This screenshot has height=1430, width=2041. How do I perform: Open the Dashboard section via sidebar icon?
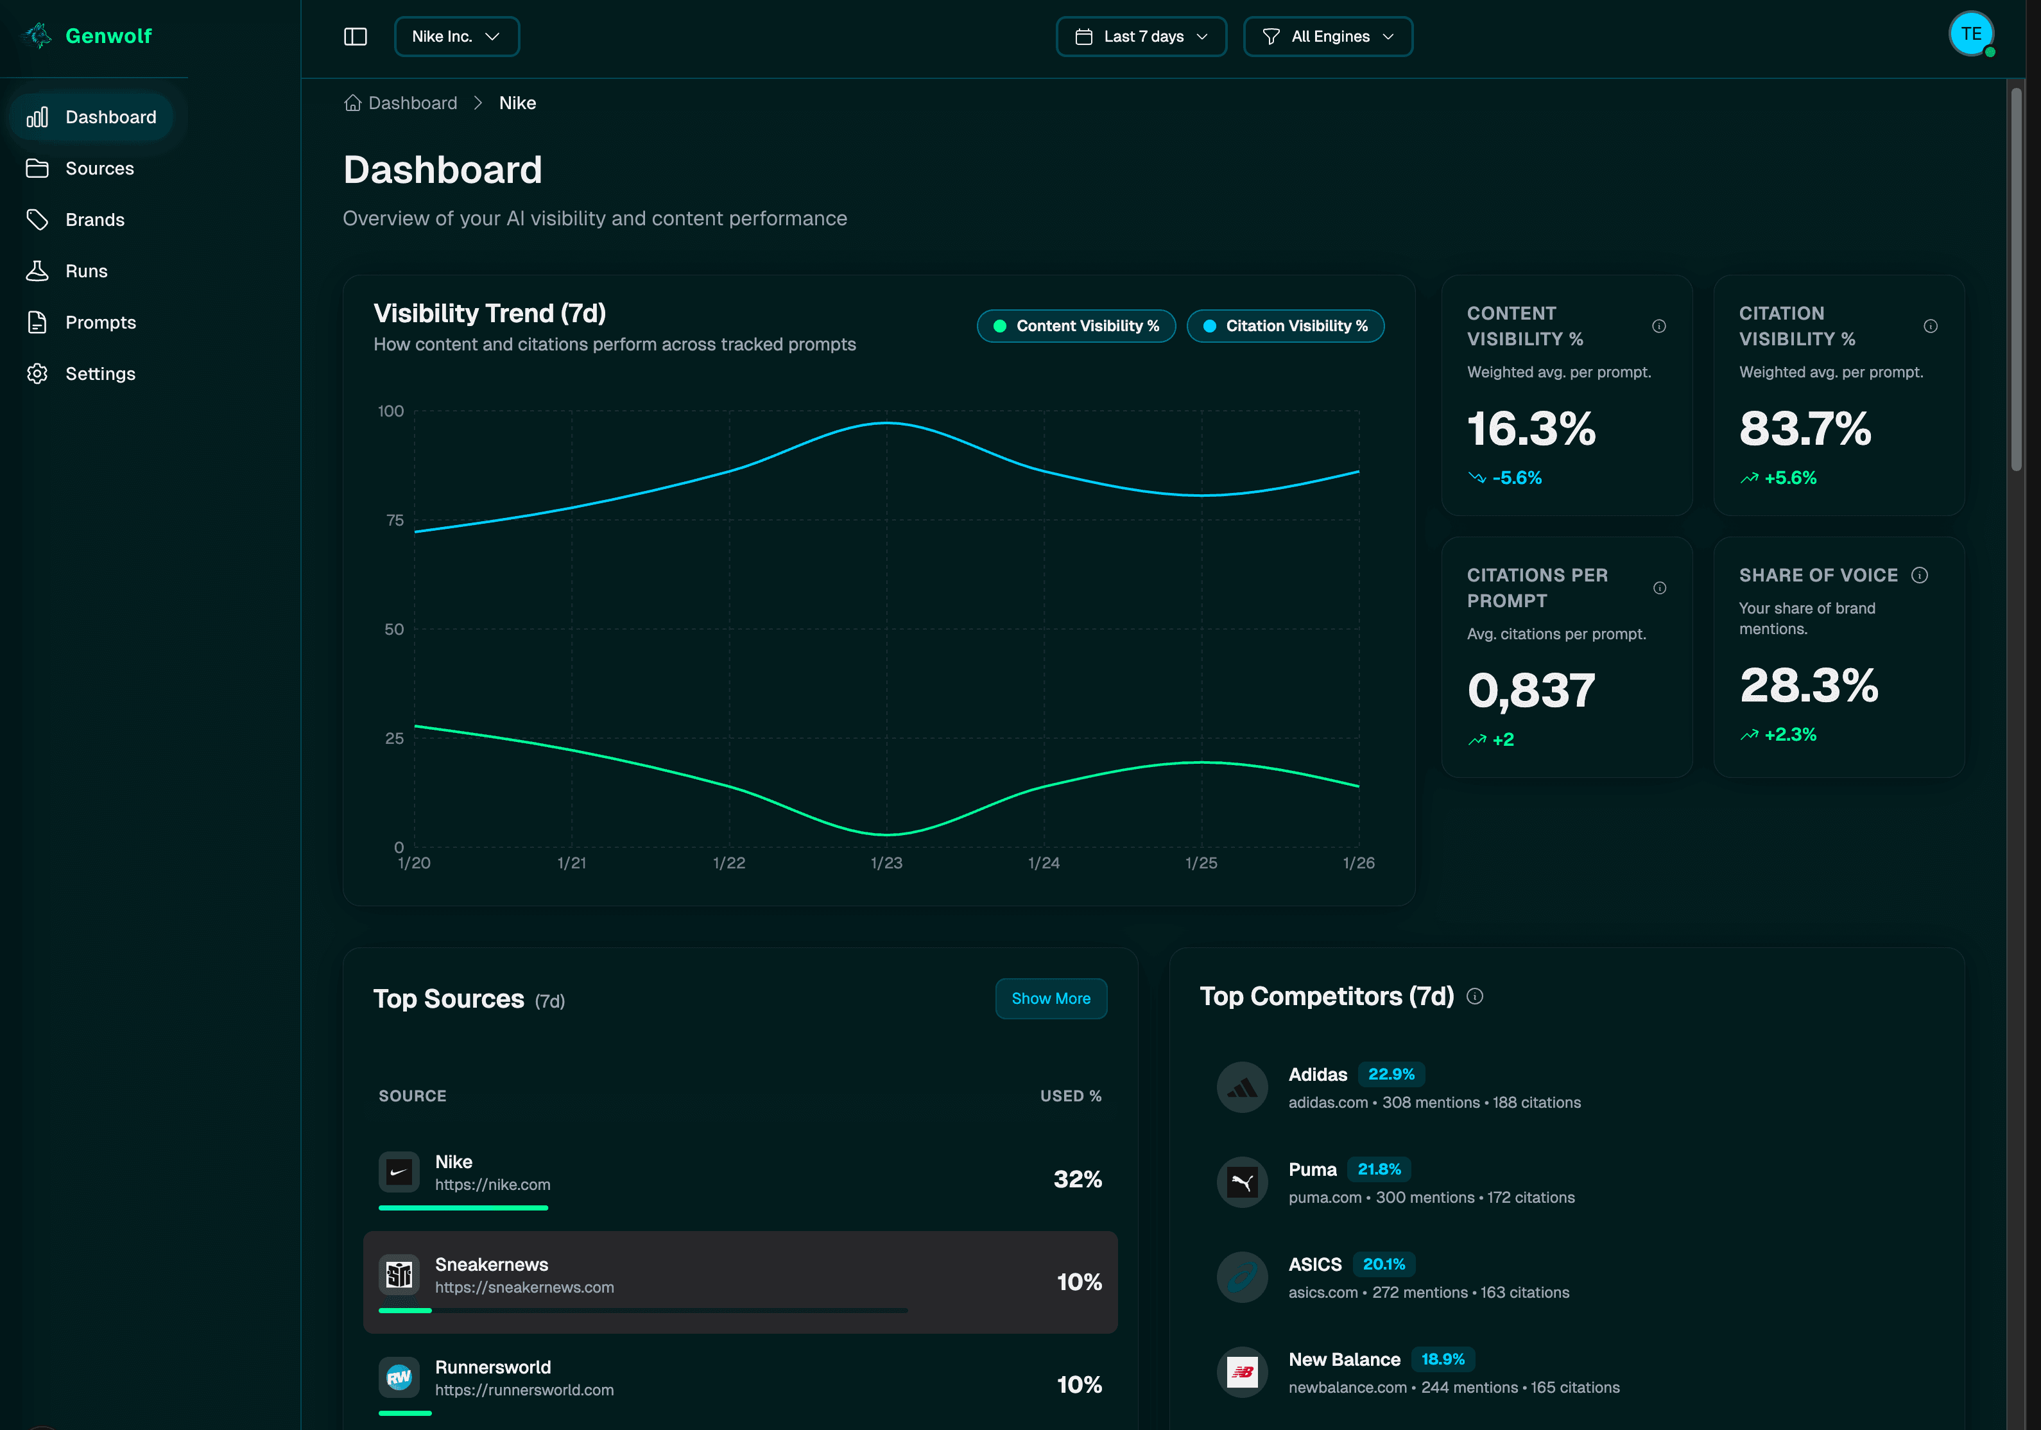[x=37, y=116]
